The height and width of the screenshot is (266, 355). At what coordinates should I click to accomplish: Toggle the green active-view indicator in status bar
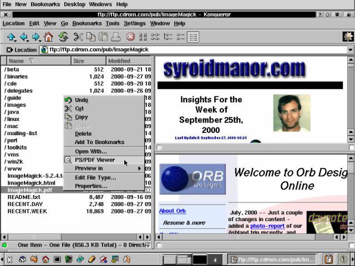[x=5, y=245]
